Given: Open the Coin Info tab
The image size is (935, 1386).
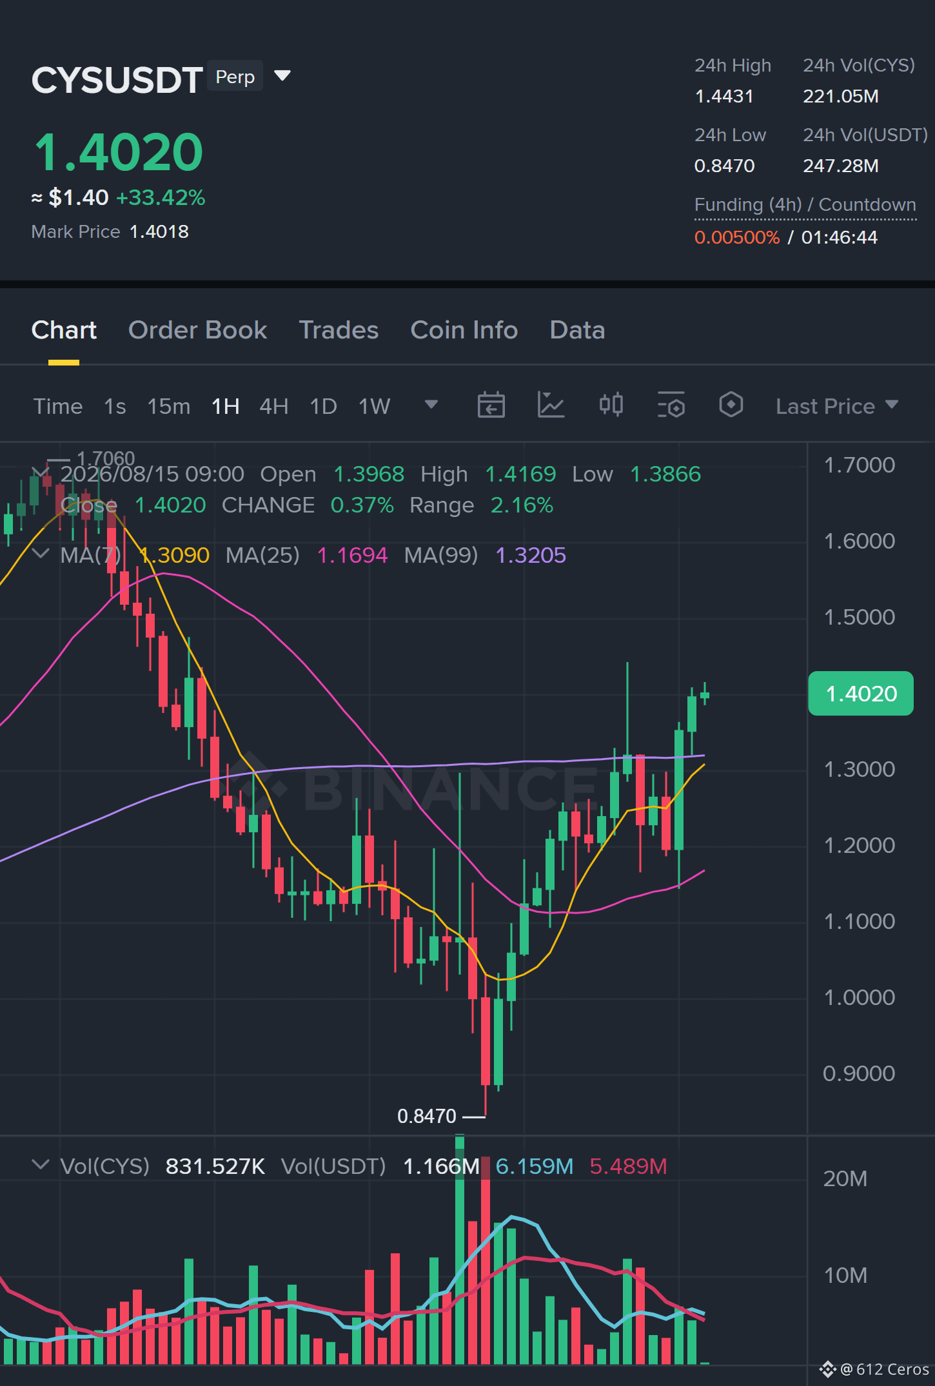Looking at the screenshot, I should (x=464, y=330).
